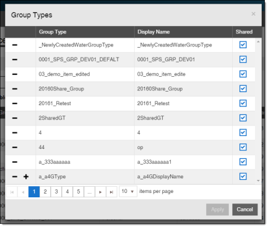
Task: Switch to page 2
Action: point(45,192)
